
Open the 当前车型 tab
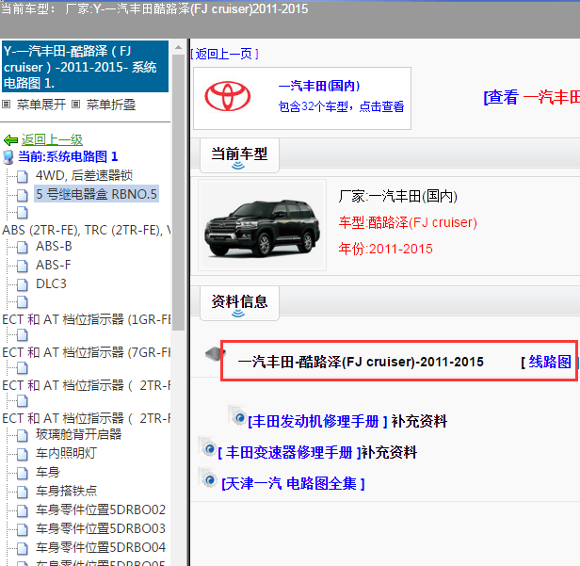[x=239, y=155]
